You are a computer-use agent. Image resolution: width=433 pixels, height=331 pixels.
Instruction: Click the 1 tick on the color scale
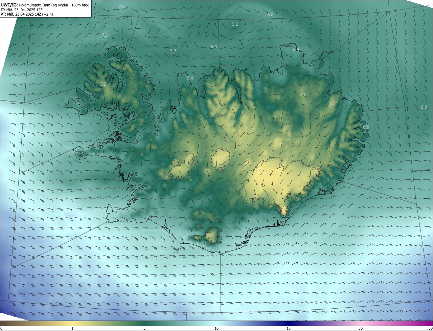(72, 328)
